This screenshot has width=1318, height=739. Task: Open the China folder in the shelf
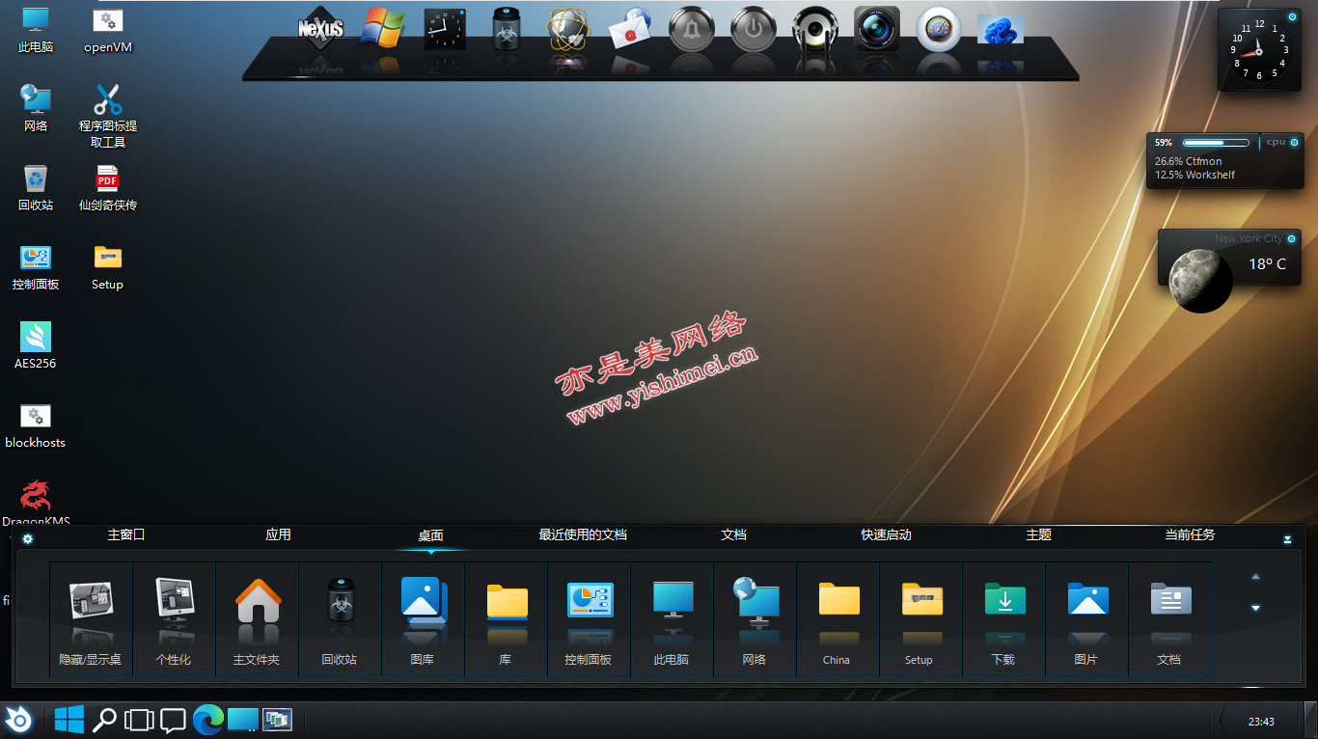[837, 619]
